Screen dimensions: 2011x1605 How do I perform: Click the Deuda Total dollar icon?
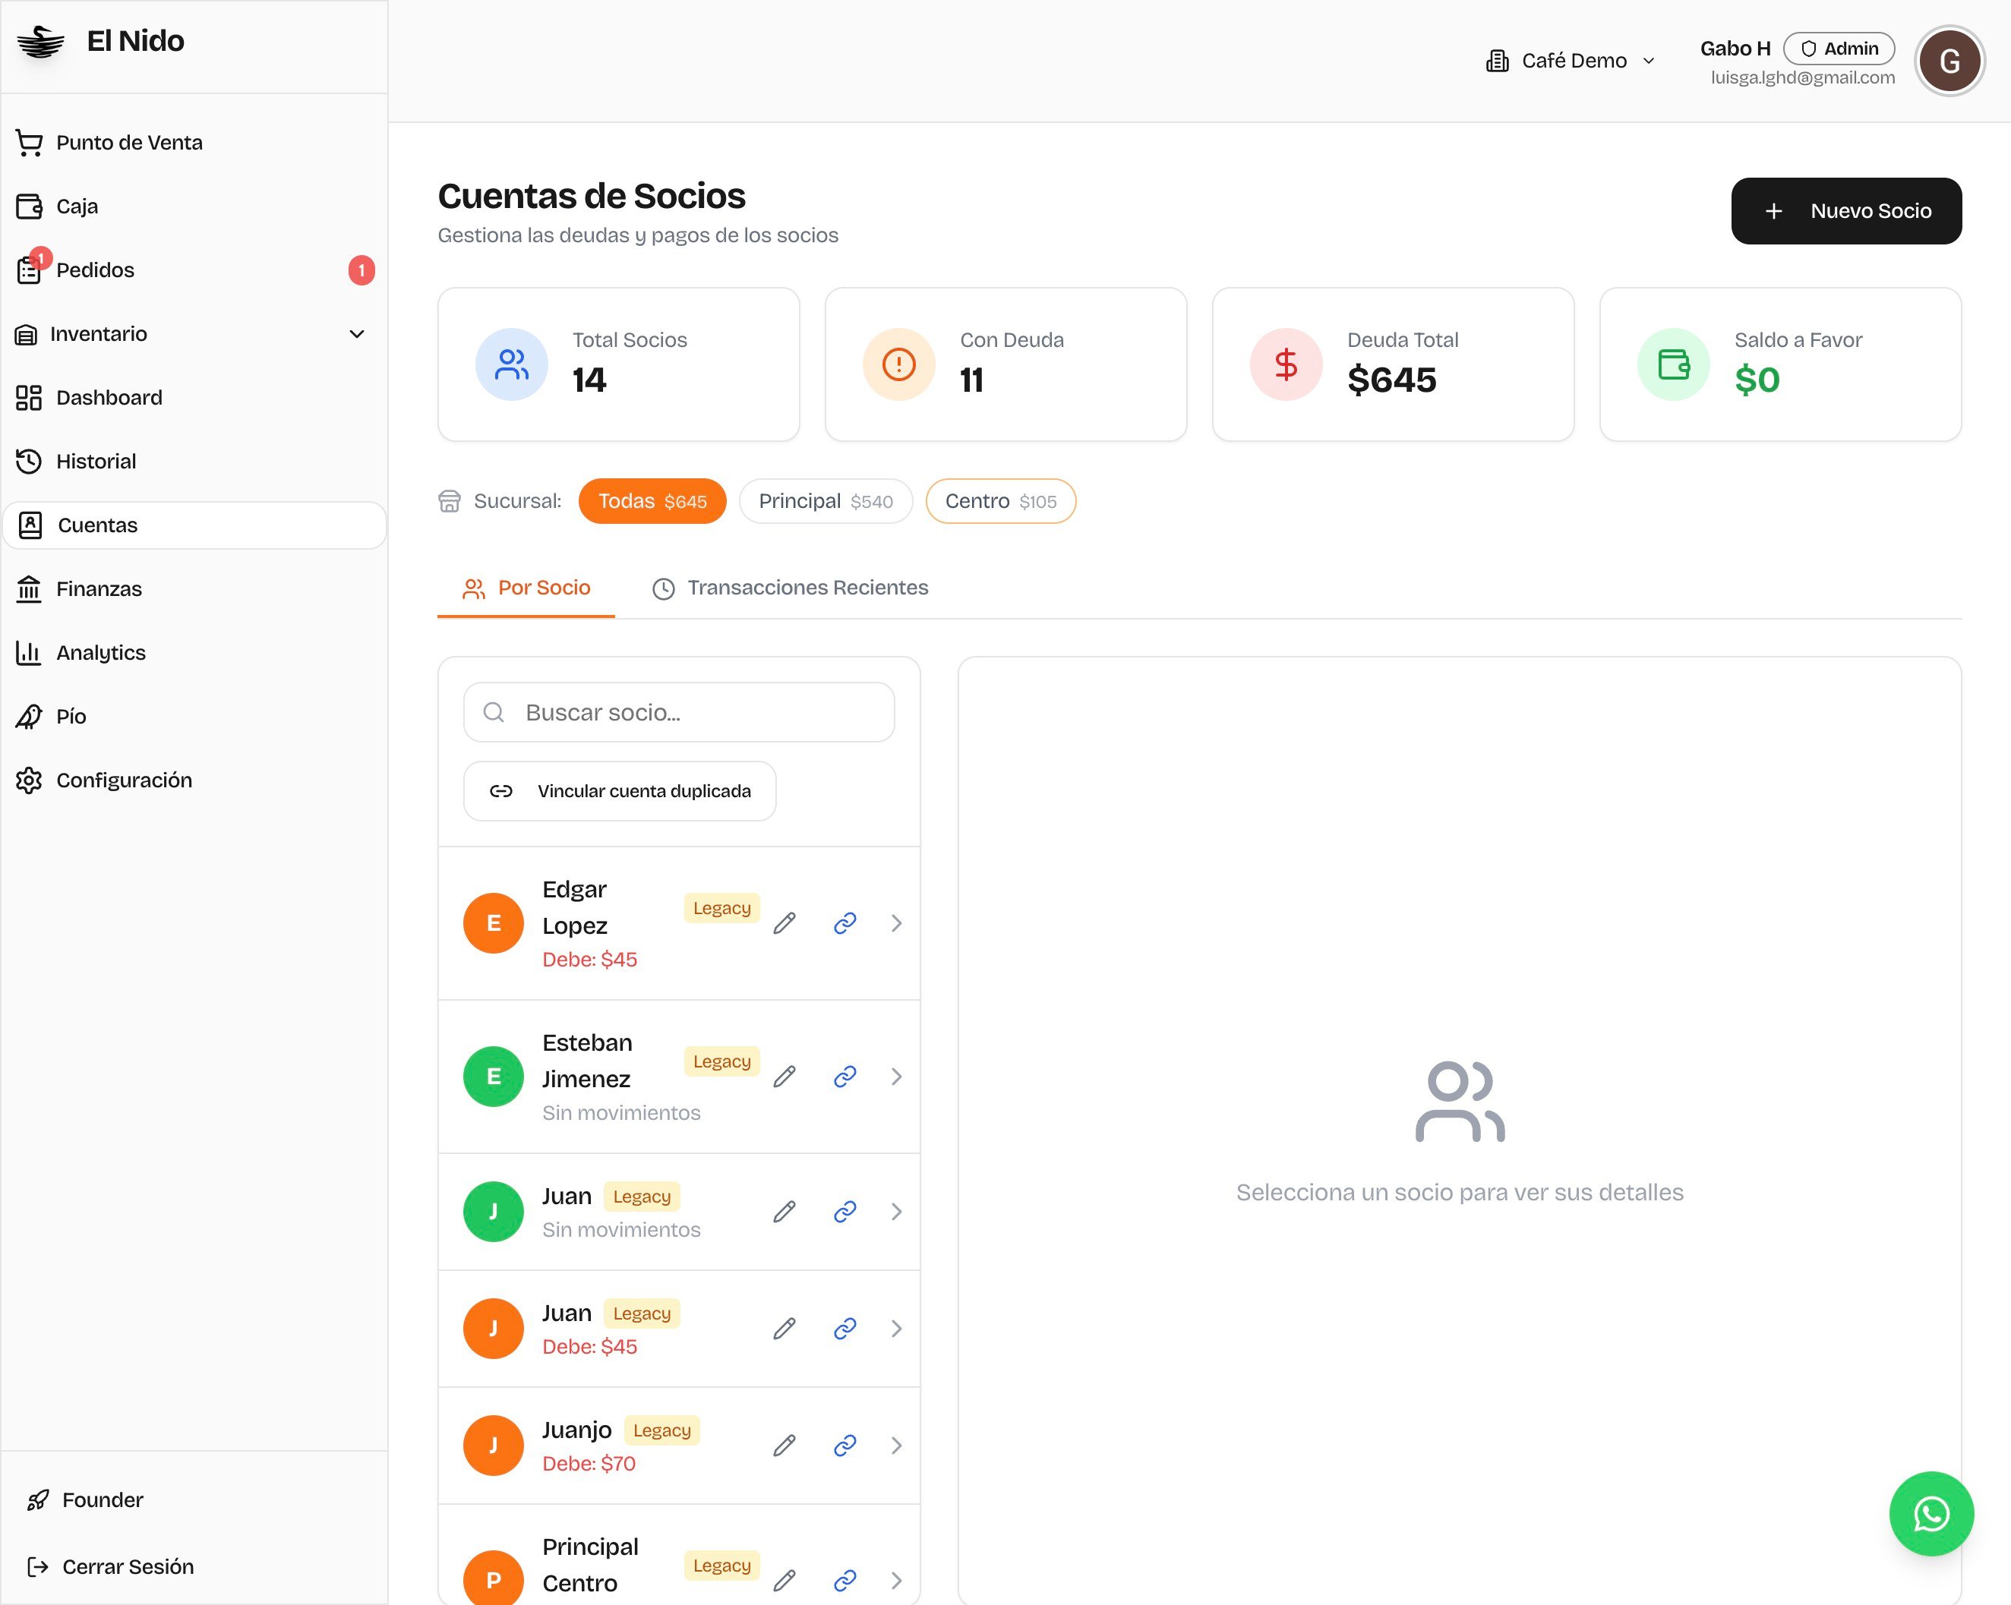click(1285, 364)
